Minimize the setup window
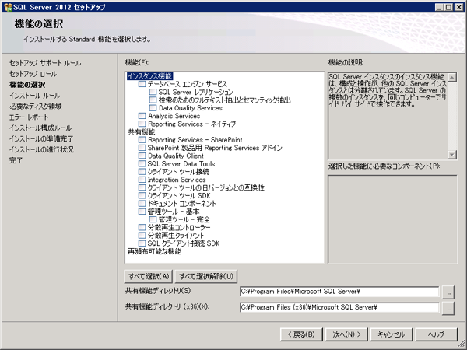Viewport: 467px width, 350px height. 439,7
